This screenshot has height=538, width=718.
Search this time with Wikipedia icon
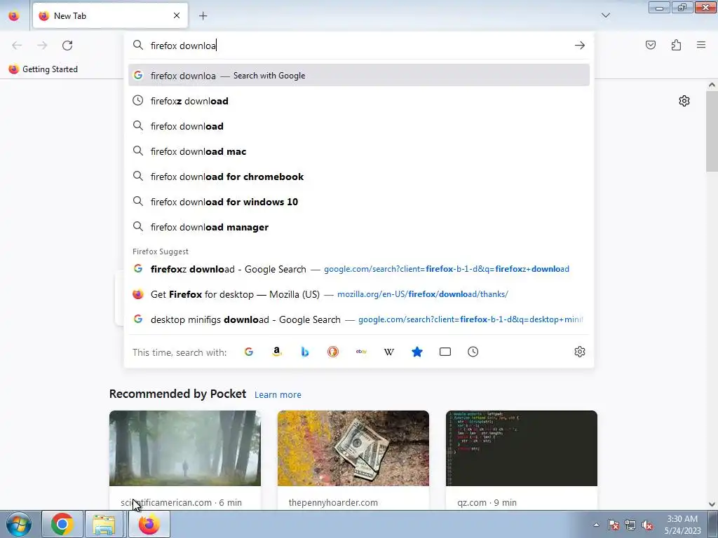click(388, 352)
